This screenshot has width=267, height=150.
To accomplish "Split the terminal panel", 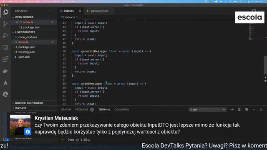I will 239,110.
